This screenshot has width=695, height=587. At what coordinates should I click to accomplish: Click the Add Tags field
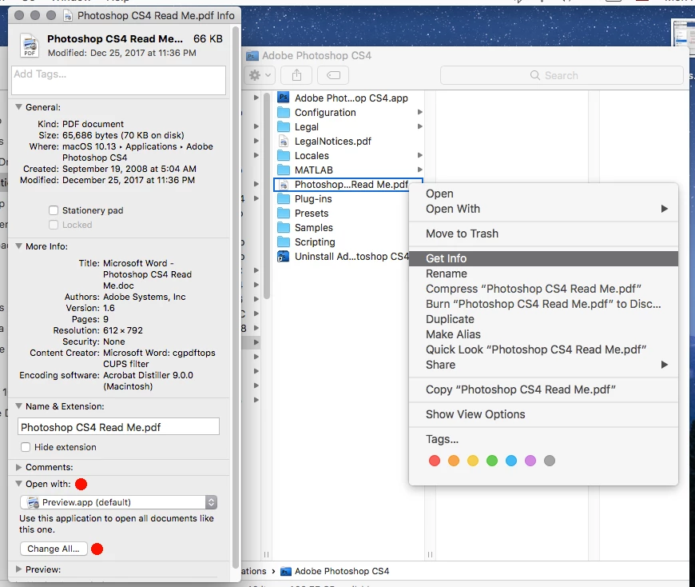[x=119, y=80]
